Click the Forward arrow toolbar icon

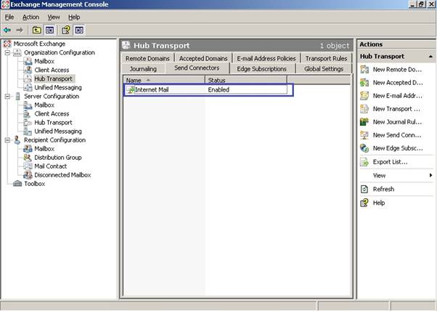point(20,30)
